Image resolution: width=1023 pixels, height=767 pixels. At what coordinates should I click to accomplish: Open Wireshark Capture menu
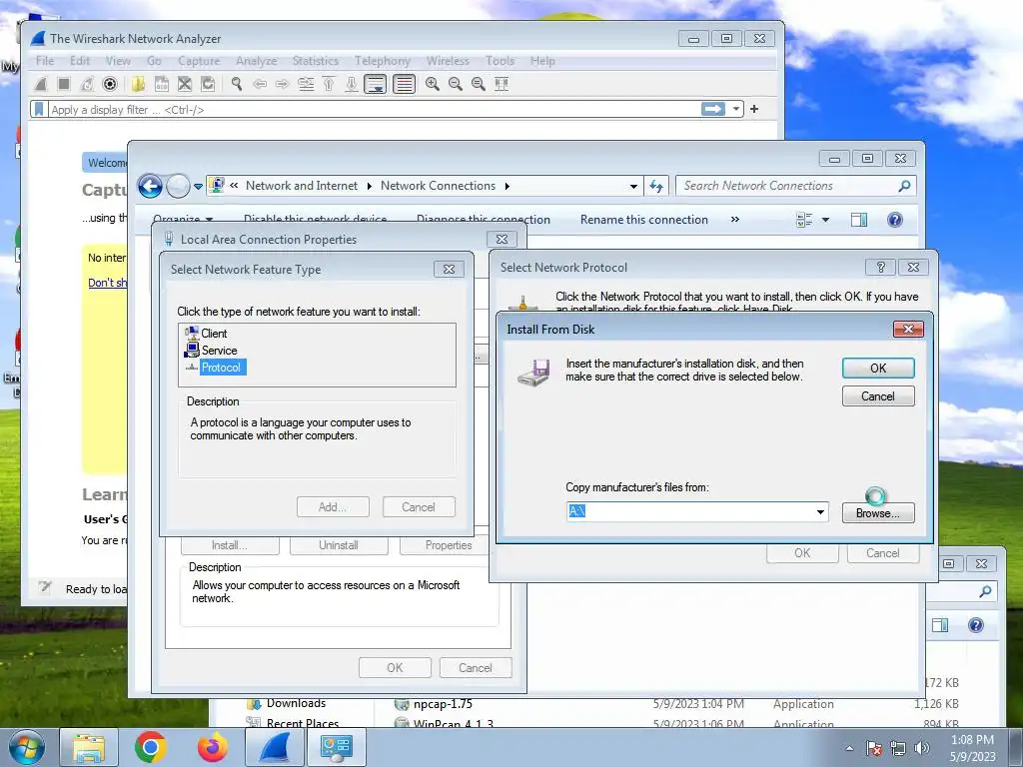point(199,61)
